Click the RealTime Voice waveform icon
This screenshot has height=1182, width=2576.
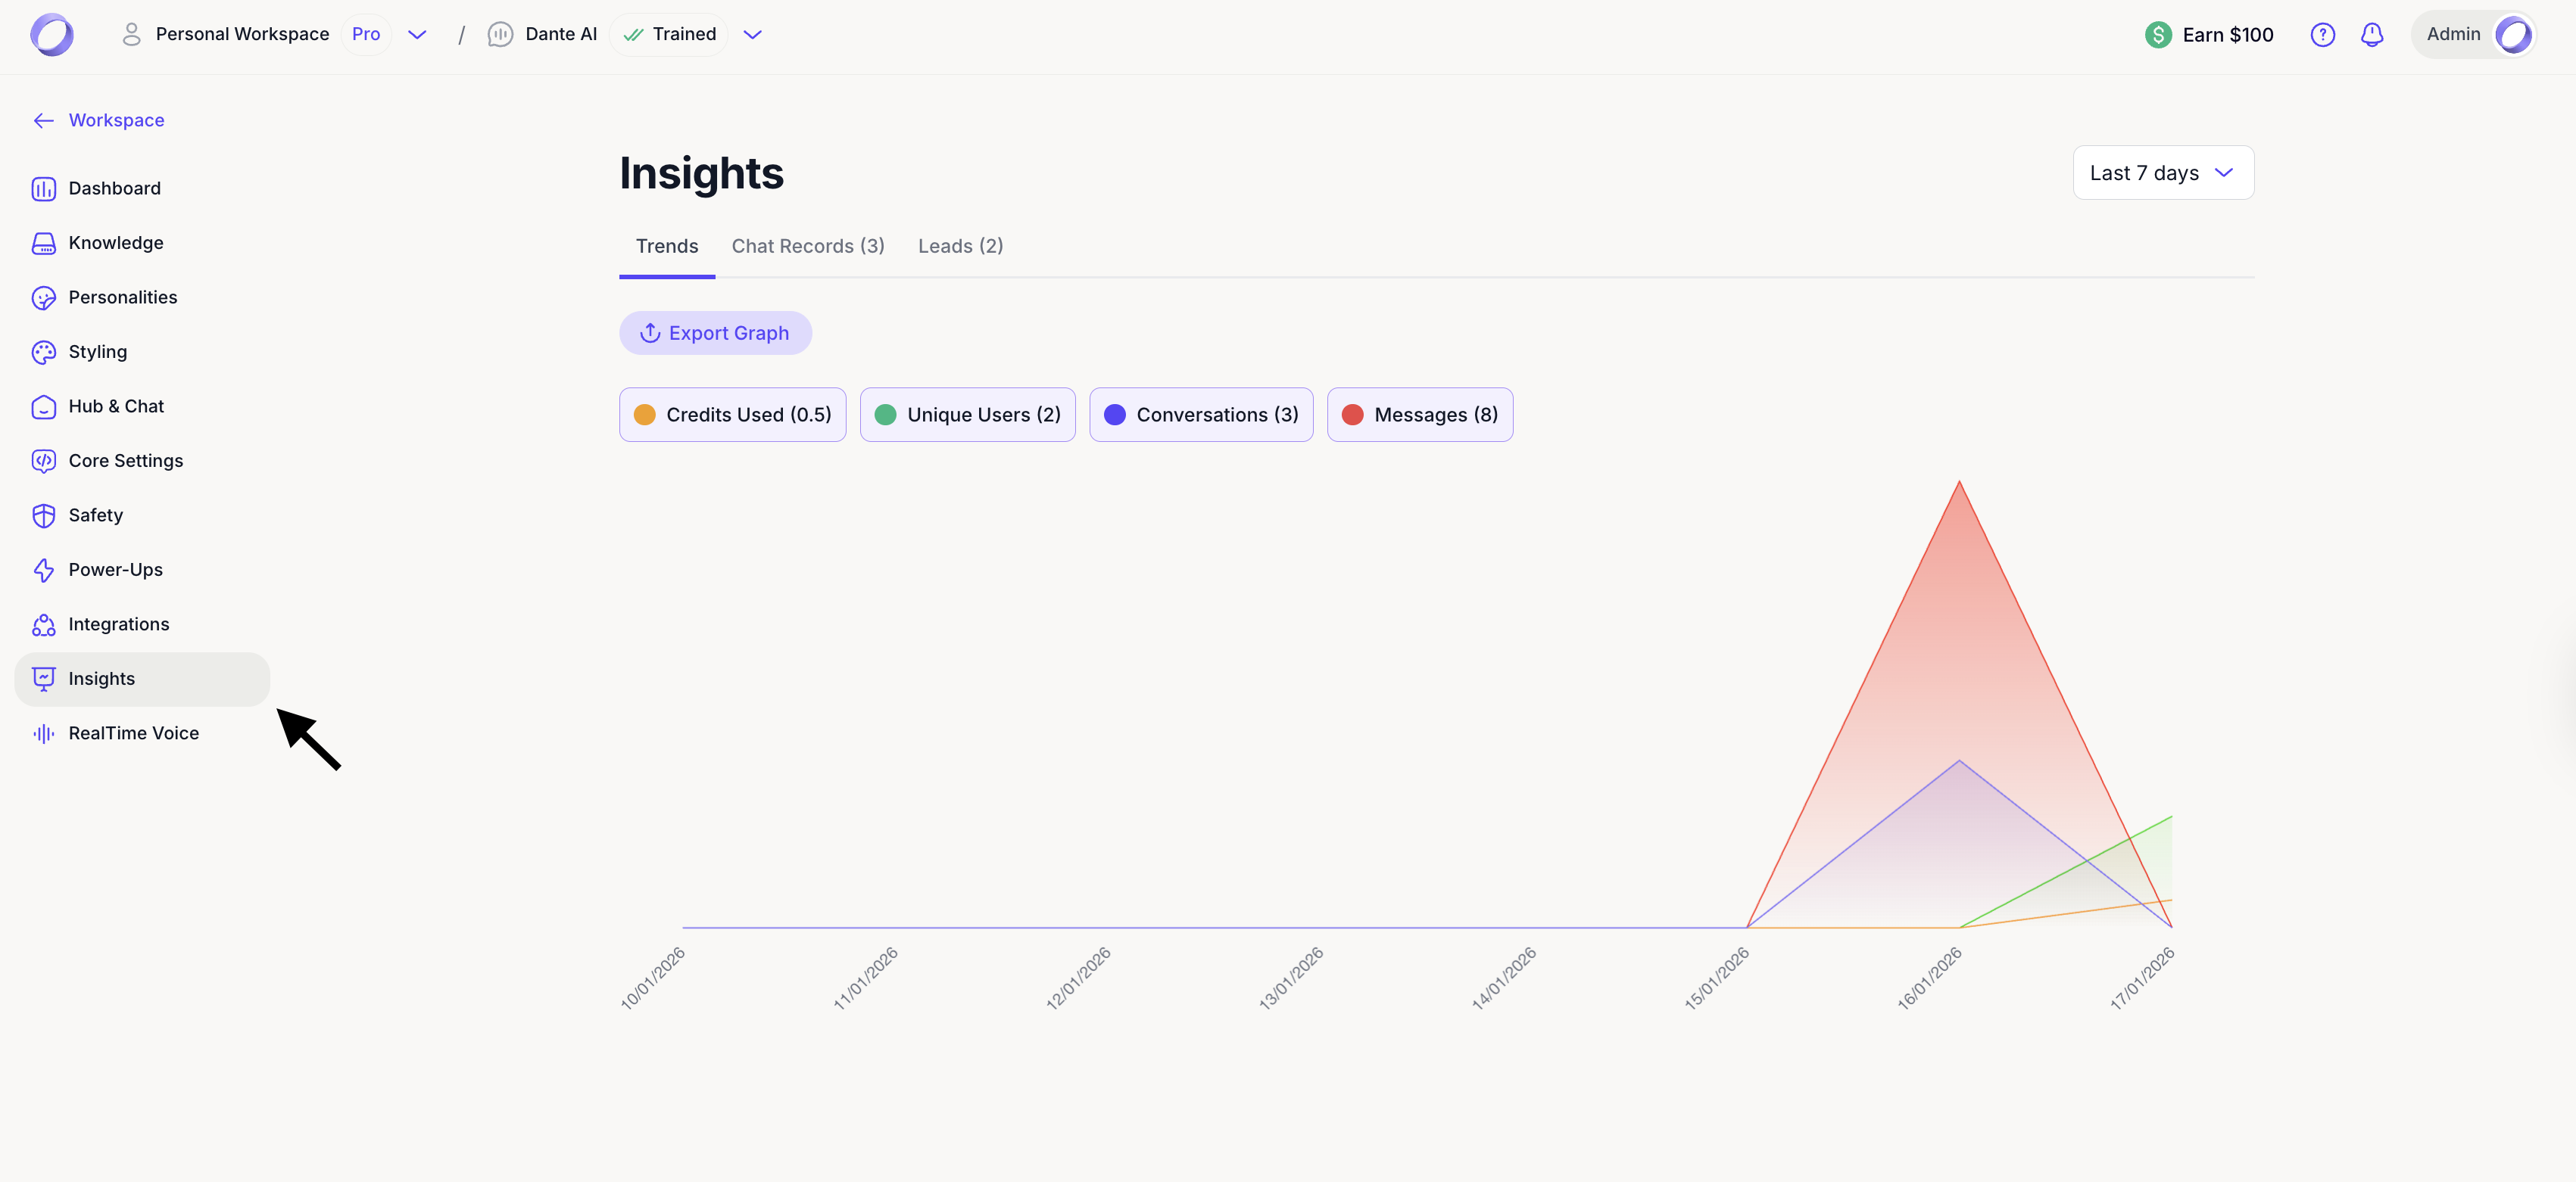(x=43, y=733)
